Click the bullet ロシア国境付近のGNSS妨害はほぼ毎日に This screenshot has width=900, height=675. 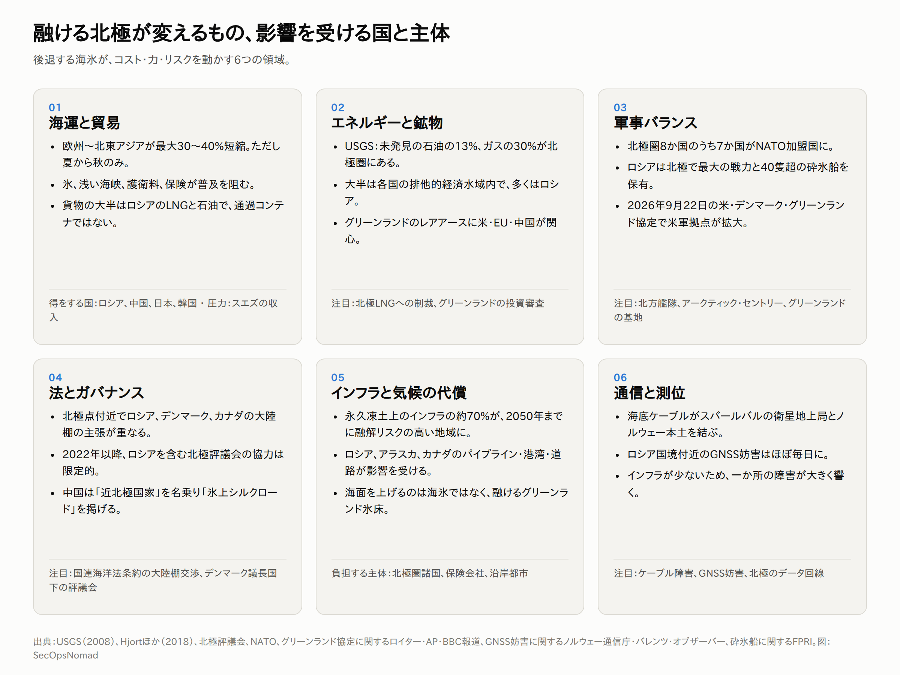point(729,454)
